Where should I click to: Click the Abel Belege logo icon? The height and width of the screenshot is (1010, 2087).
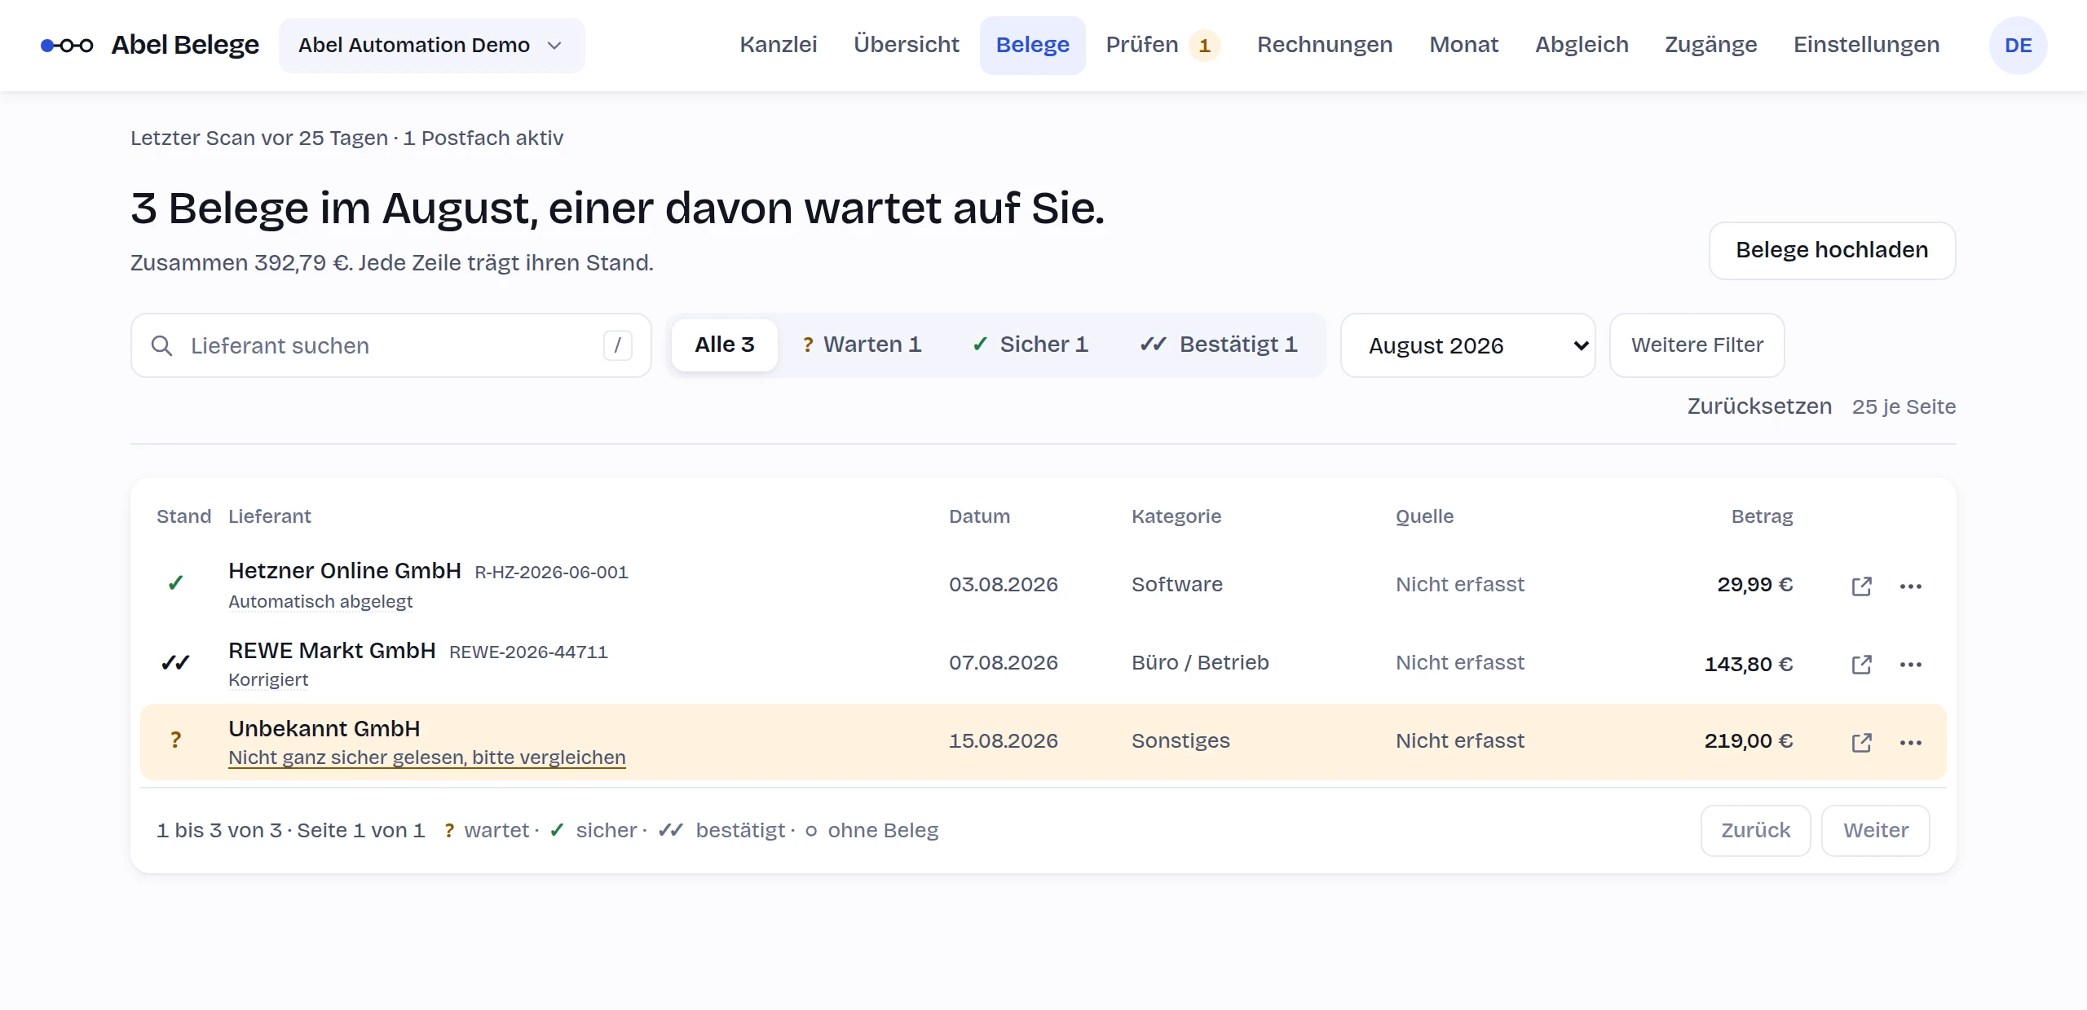pos(67,46)
